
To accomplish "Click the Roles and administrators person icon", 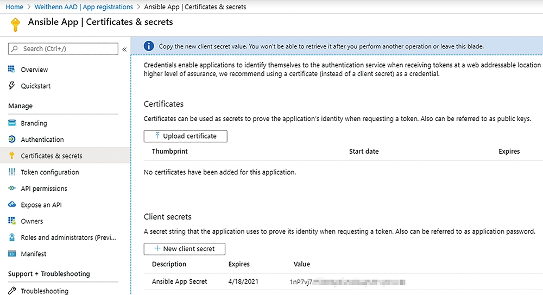I will [12, 237].
